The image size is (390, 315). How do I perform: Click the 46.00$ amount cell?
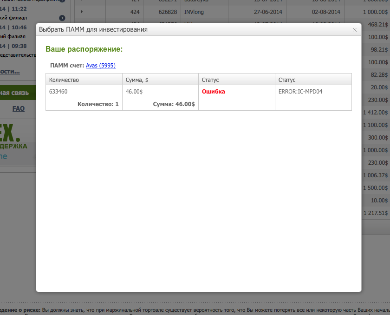coord(134,92)
